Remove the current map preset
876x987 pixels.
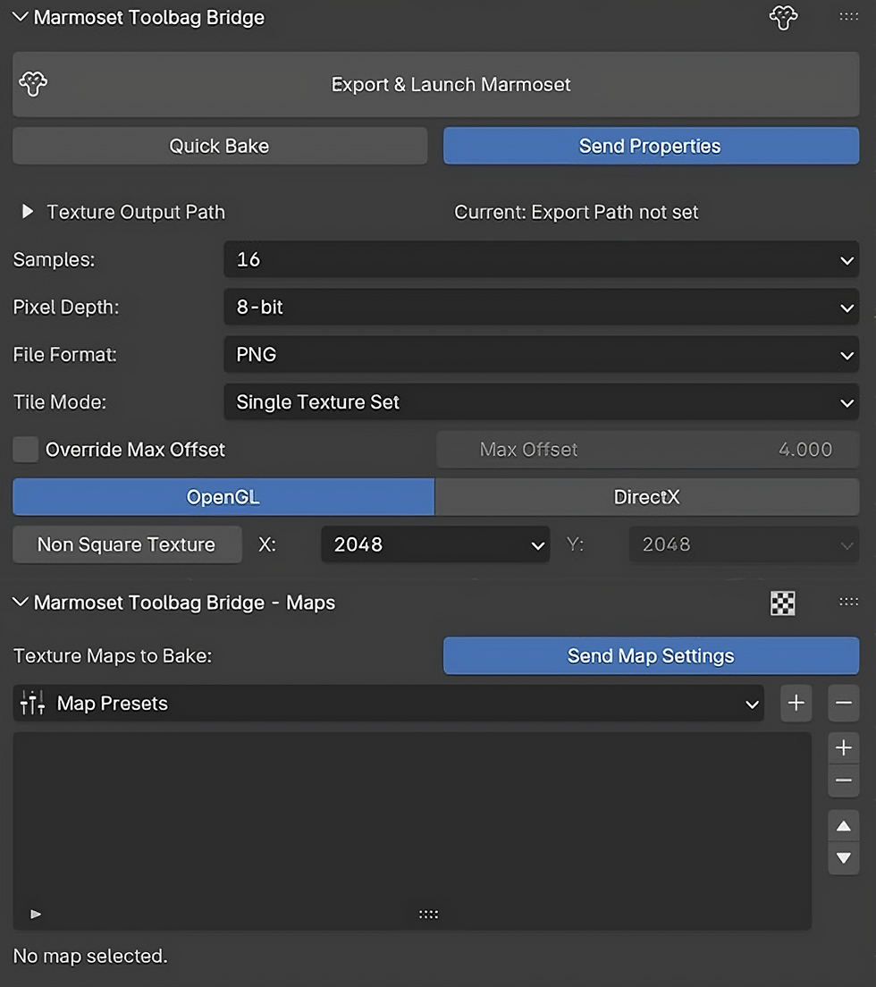(x=843, y=704)
